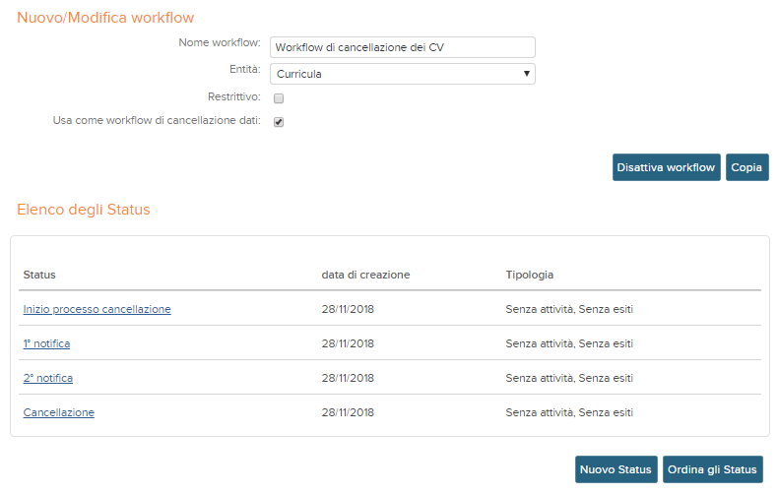The image size is (779, 494).
Task: Open the 1° notifica status link
Action: [46, 343]
